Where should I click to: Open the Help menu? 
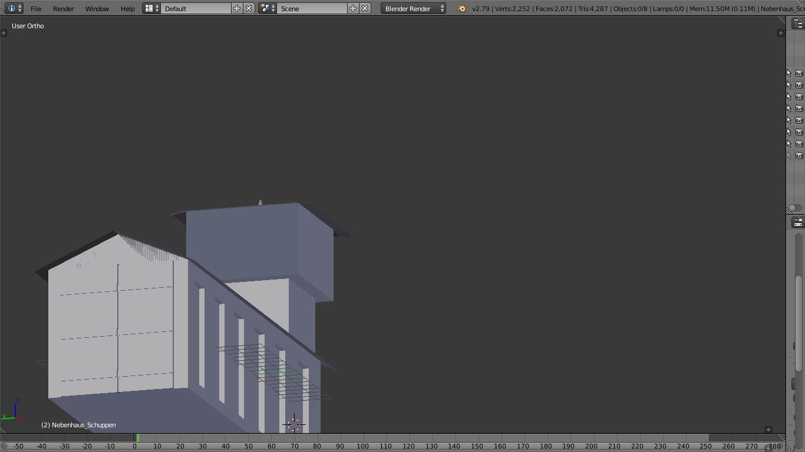click(x=127, y=8)
